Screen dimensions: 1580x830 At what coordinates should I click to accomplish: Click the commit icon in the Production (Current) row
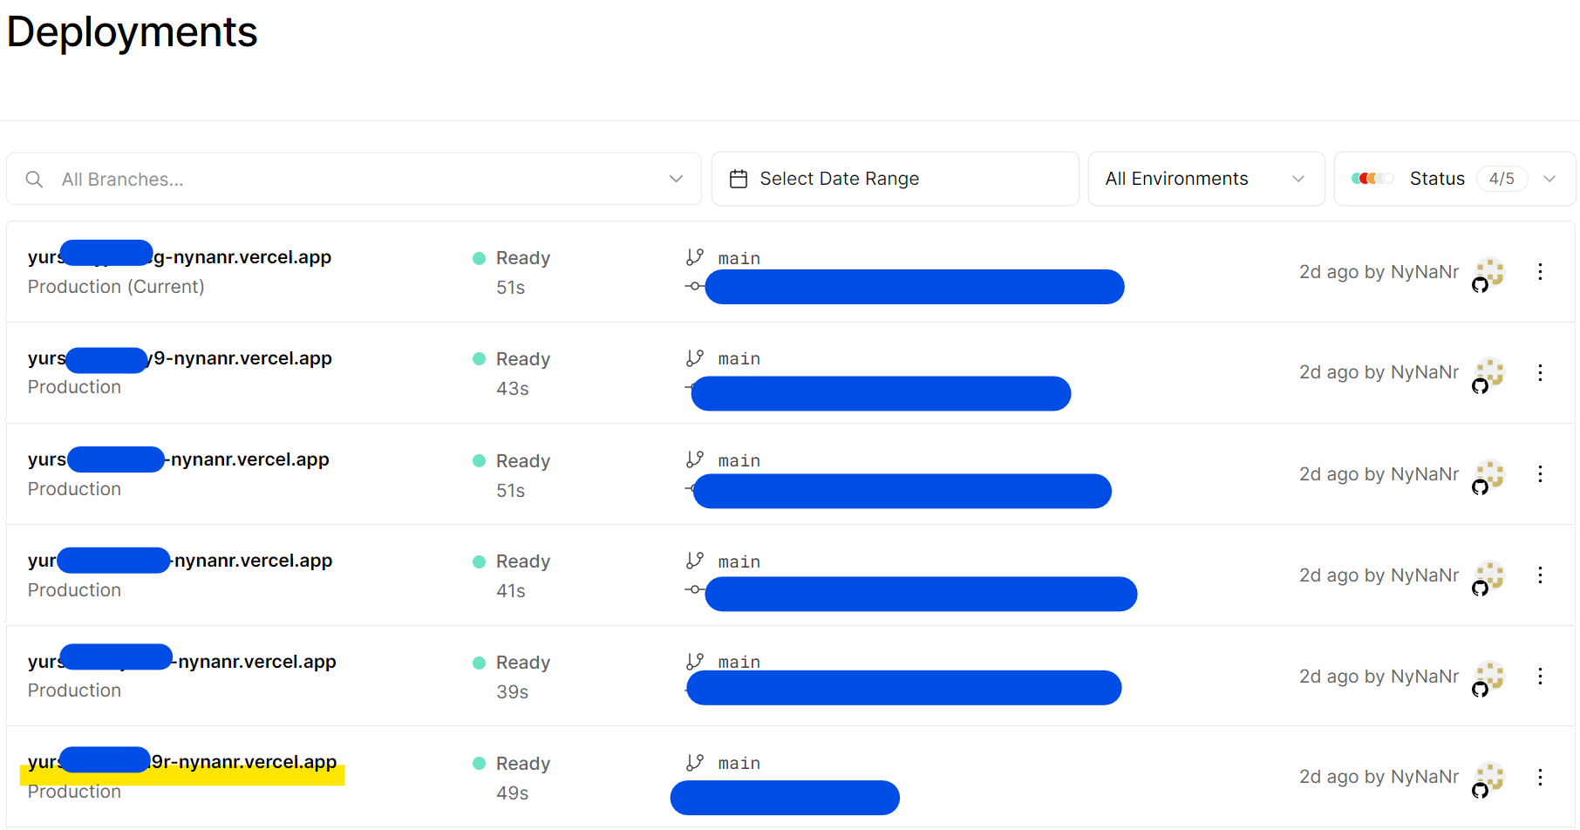pyautogui.click(x=694, y=286)
